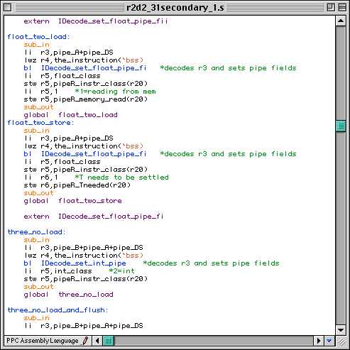Click the zoom box in title bar
Image resolution: width=350 pixels, height=350 pixels.
pyautogui.click(x=331, y=8)
